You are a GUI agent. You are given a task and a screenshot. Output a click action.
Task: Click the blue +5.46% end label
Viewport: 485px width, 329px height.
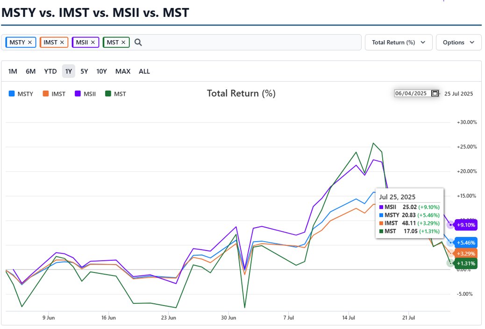[x=466, y=243]
